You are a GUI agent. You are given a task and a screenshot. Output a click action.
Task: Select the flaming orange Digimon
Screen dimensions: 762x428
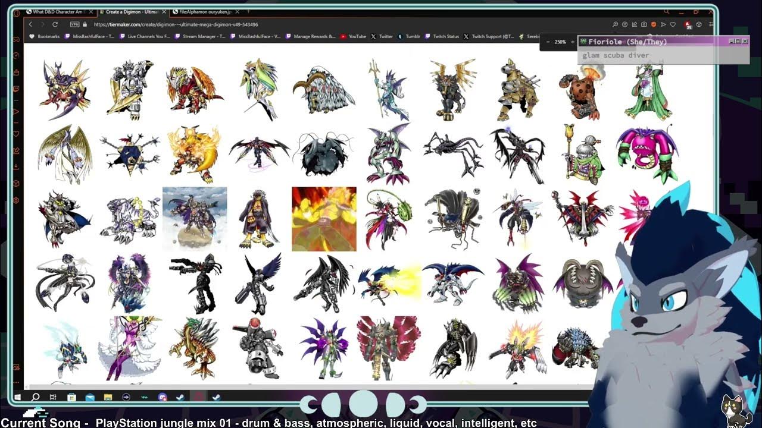click(x=195, y=153)
